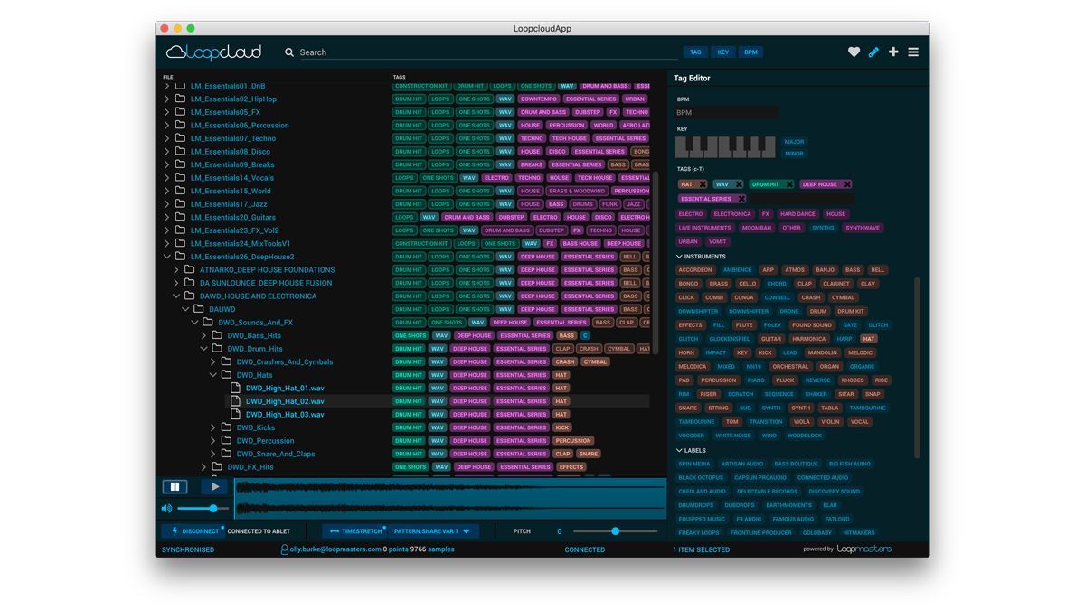
Task: Click the search magnifier icon
Action: click(x=289, y=52)
